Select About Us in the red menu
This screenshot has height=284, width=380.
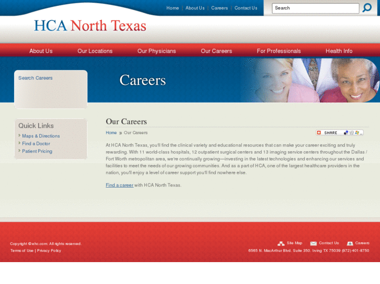[41, 51]
